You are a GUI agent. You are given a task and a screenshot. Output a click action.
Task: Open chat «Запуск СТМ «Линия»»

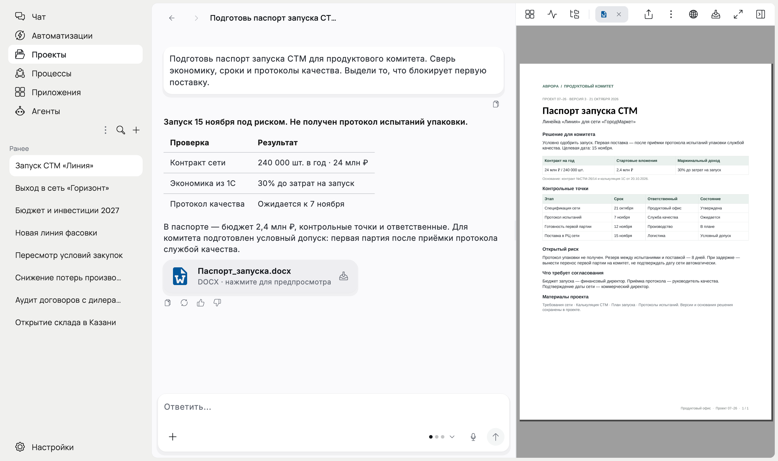pyautogui.click(x=76, y=166)
